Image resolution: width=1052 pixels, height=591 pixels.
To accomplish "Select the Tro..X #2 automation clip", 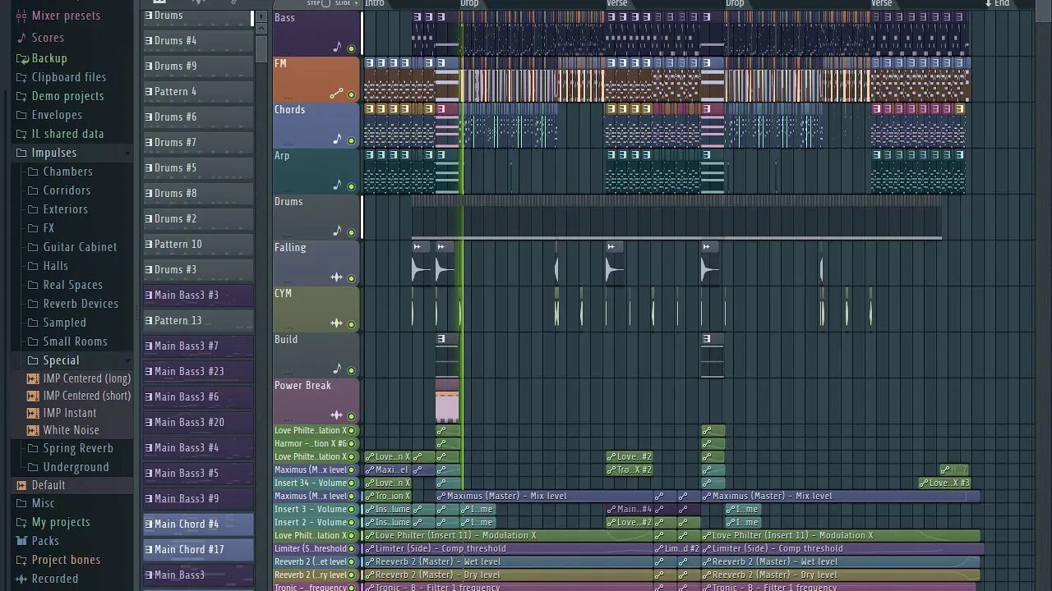I will point(630,470).
